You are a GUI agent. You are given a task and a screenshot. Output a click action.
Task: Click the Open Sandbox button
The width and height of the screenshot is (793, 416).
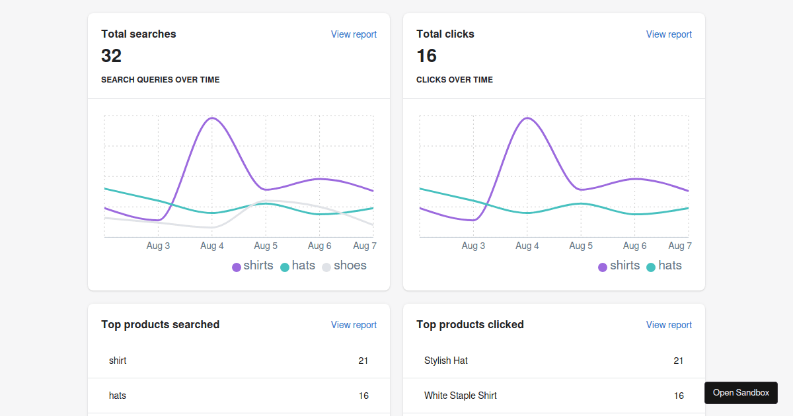pyautogui.click(x=741, y=392)
